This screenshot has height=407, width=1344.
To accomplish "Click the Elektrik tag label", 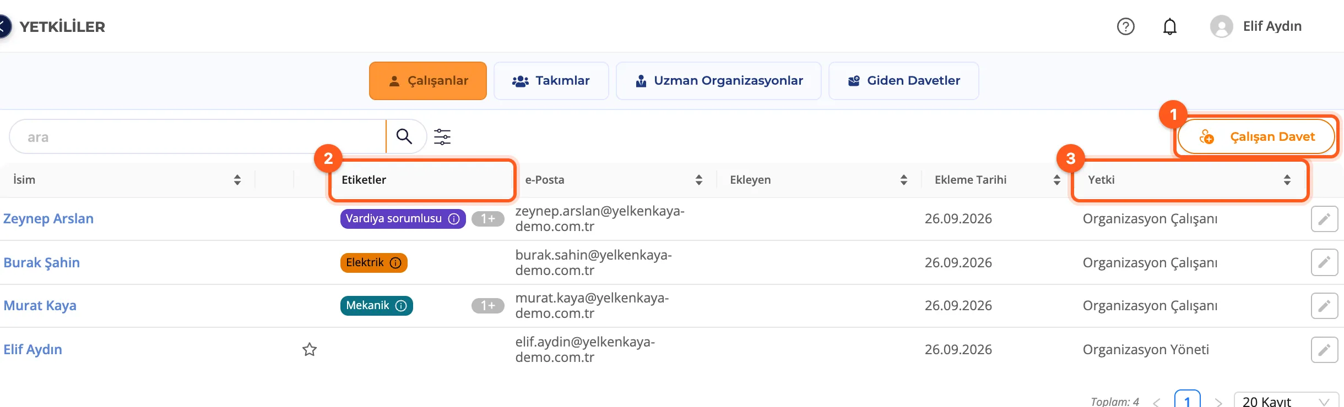I will pyautogui.click(x=365, y=263).
